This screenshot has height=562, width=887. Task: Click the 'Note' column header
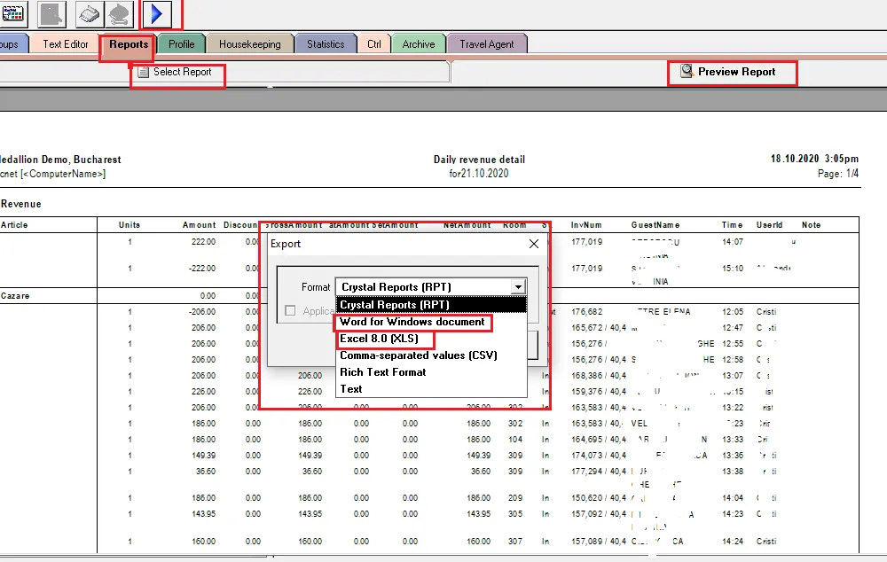click(812, 225)
